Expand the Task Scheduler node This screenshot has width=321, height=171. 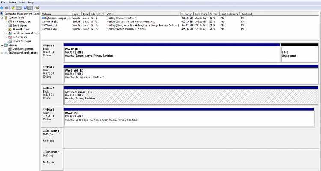click(6, 22)
